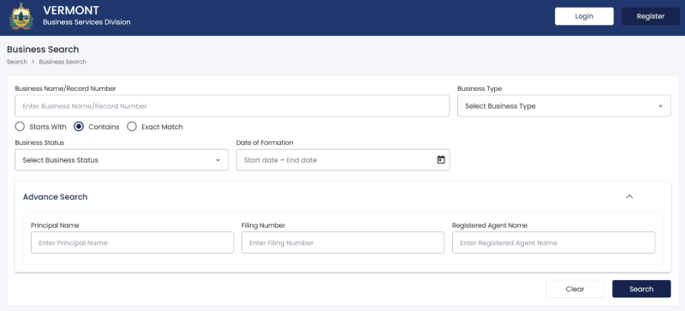The width and height of the screenshot is (685, 311).
Task: Select the Contains radio button
Action: click(79, 127)
